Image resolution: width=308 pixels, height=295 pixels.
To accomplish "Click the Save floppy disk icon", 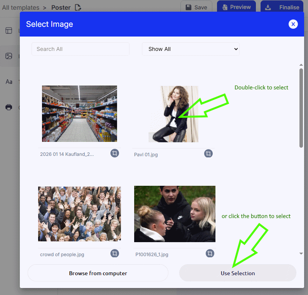I will [189, 7].
